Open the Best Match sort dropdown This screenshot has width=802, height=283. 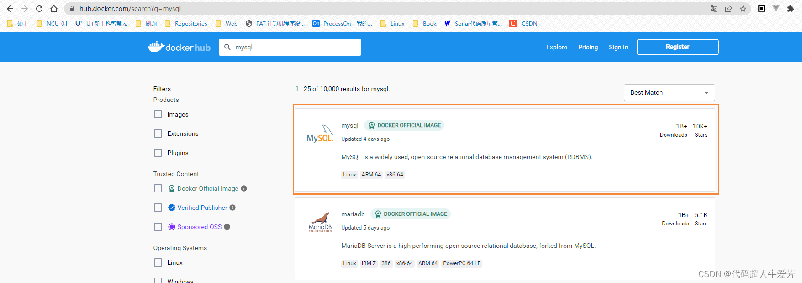coord(669,92)
